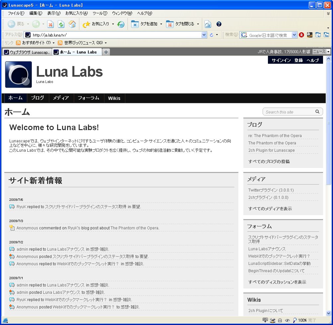Click the popup blocker status bar icon
The height and width of the screenshot is (325, 333).
pos(265,320)
